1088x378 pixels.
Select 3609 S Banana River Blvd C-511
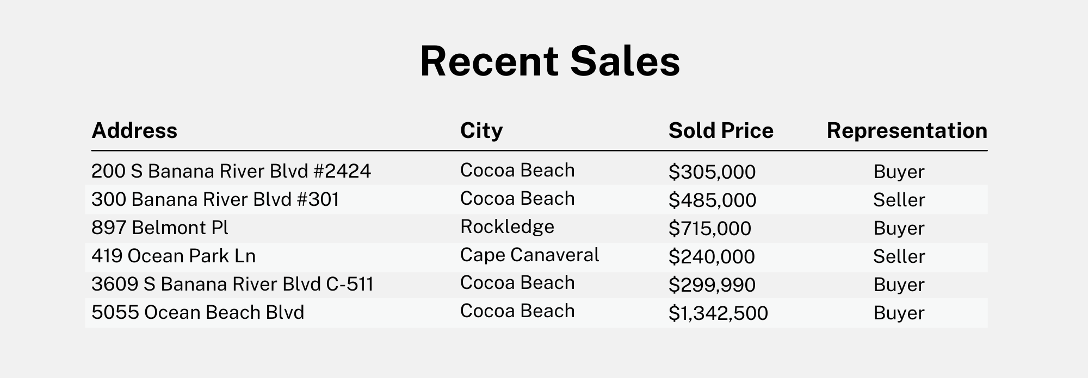[233, 284]
